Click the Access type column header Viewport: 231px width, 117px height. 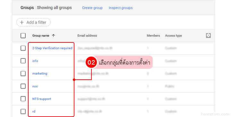click(x=173, y=36)
